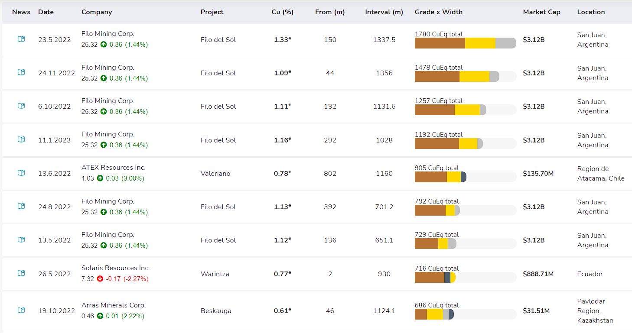
Task: Click the 1780 CuEq grade bar
Action: click(x=465, y=43)
